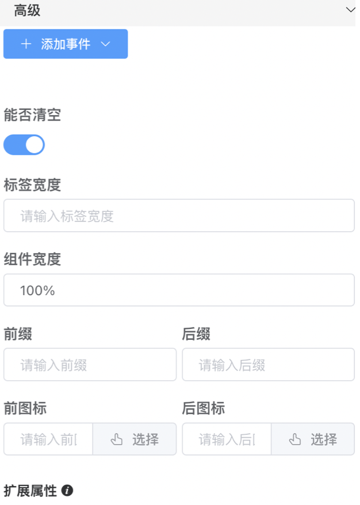Click the hand pointer icon for 前图标
The height and width of the screenshot is (505, 360).
[117, 440]
